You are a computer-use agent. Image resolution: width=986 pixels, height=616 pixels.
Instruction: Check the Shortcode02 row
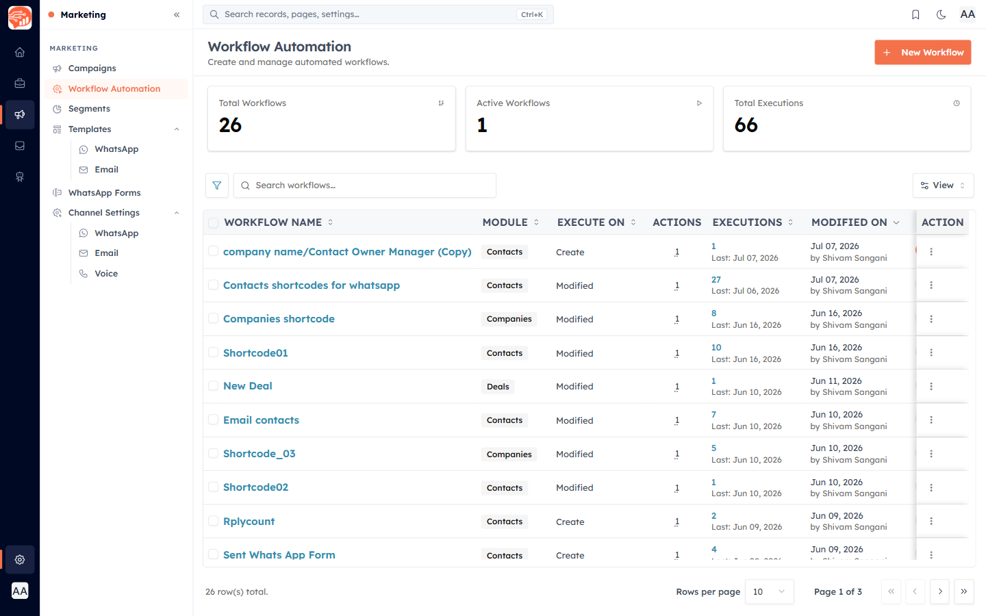(214, 487)
